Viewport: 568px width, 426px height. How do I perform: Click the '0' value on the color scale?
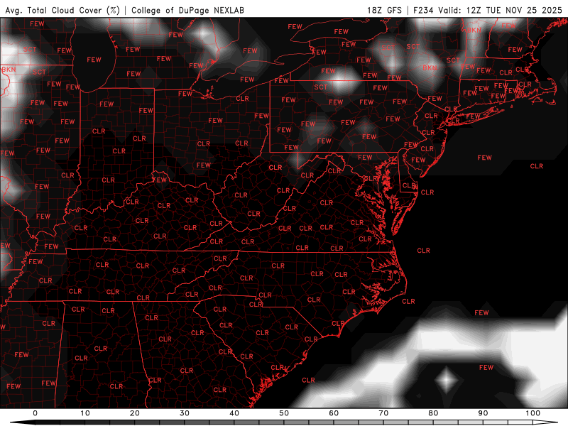[x=35, y=413]
